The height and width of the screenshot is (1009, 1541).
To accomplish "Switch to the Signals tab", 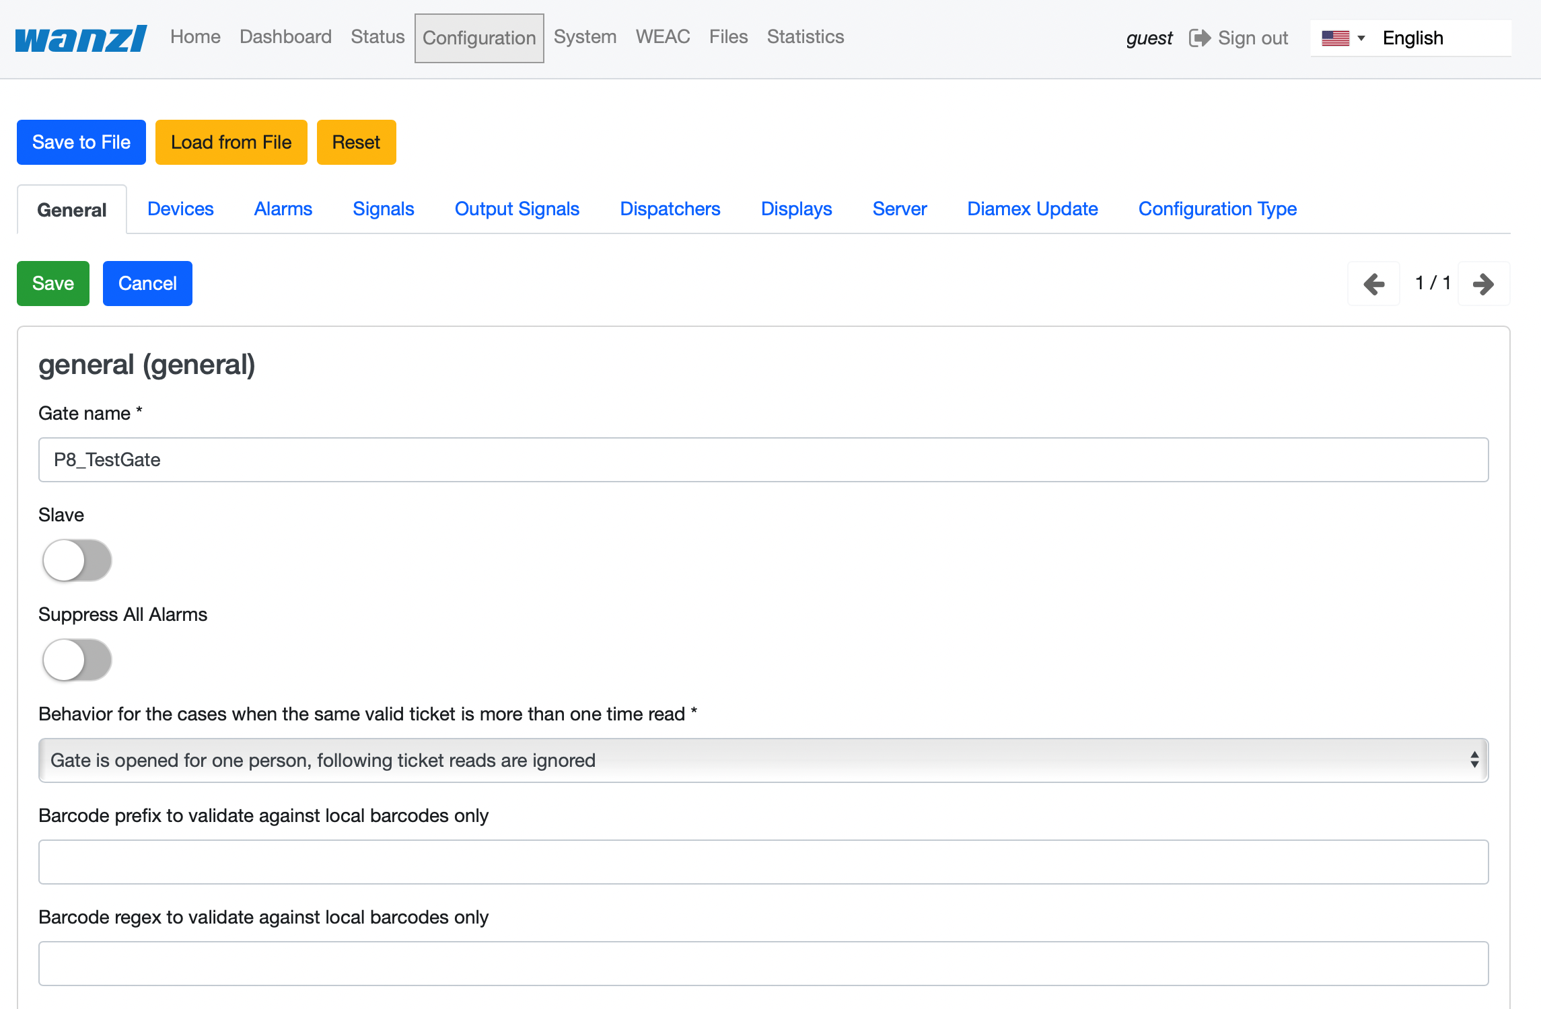I will coord(384,209).
